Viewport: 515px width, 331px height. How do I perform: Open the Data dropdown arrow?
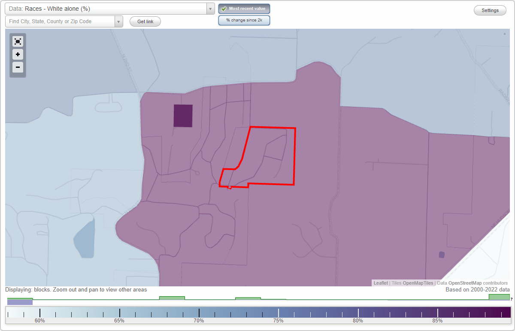pyautogui.click(x=210, y=9)
